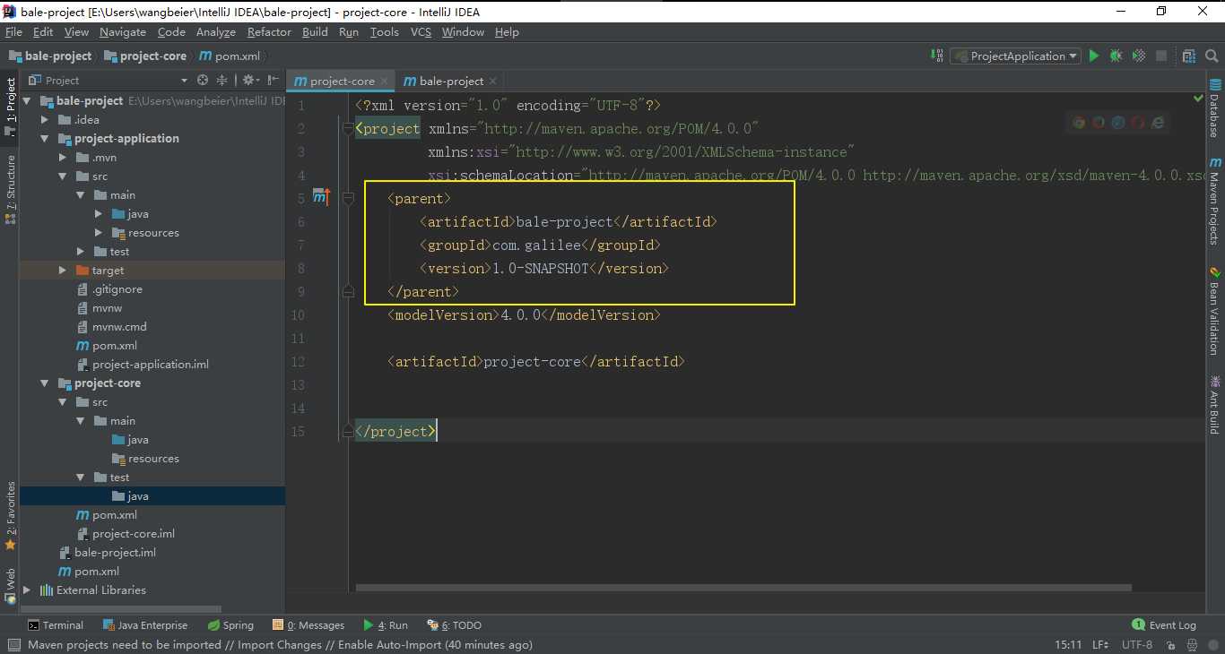Open the Maven Projects side panel

(1215, 202)
